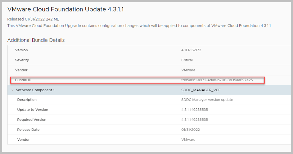Select the 01/31/2022 Release Date value

190,130
